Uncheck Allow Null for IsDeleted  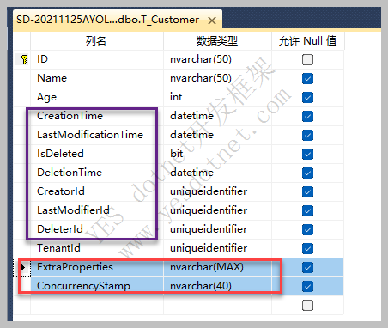pos(307,154)
